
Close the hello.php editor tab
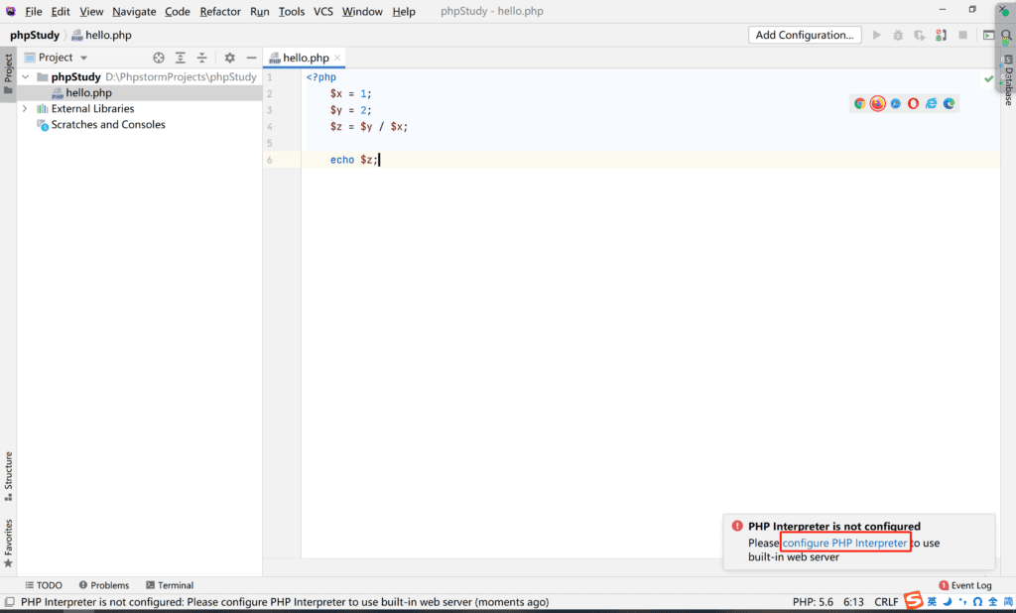click(x=337, y=58)
